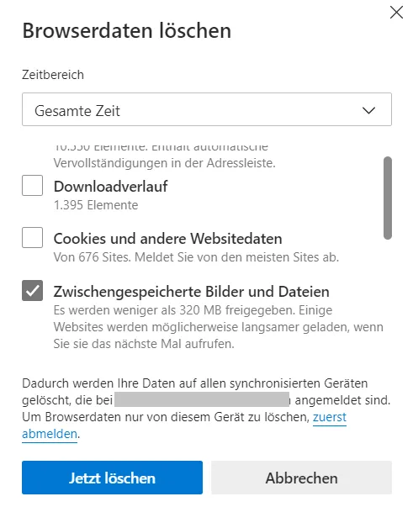This screenshot has width=413, height=507.
Task: Open the Gesamte Zeit time range dropdown
Action: tap(207, 109)
